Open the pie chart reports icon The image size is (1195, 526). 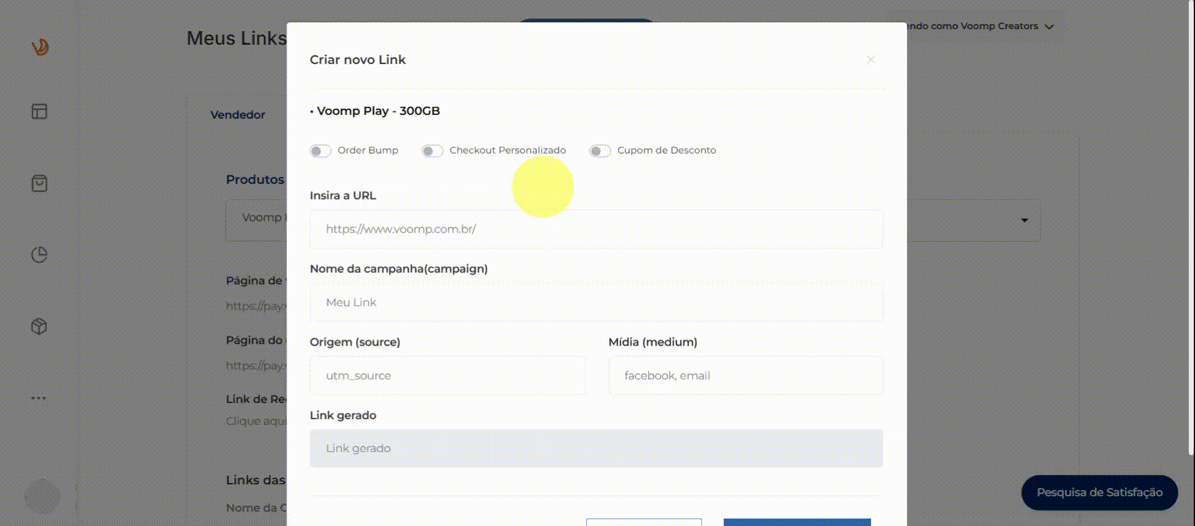[x=39, y=255]
